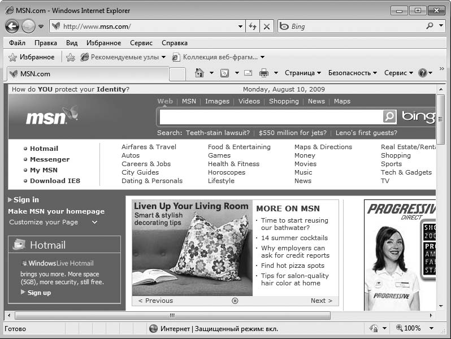Click the empty New Tab button
Screen dimensions: 451x339
pos(177,75)
